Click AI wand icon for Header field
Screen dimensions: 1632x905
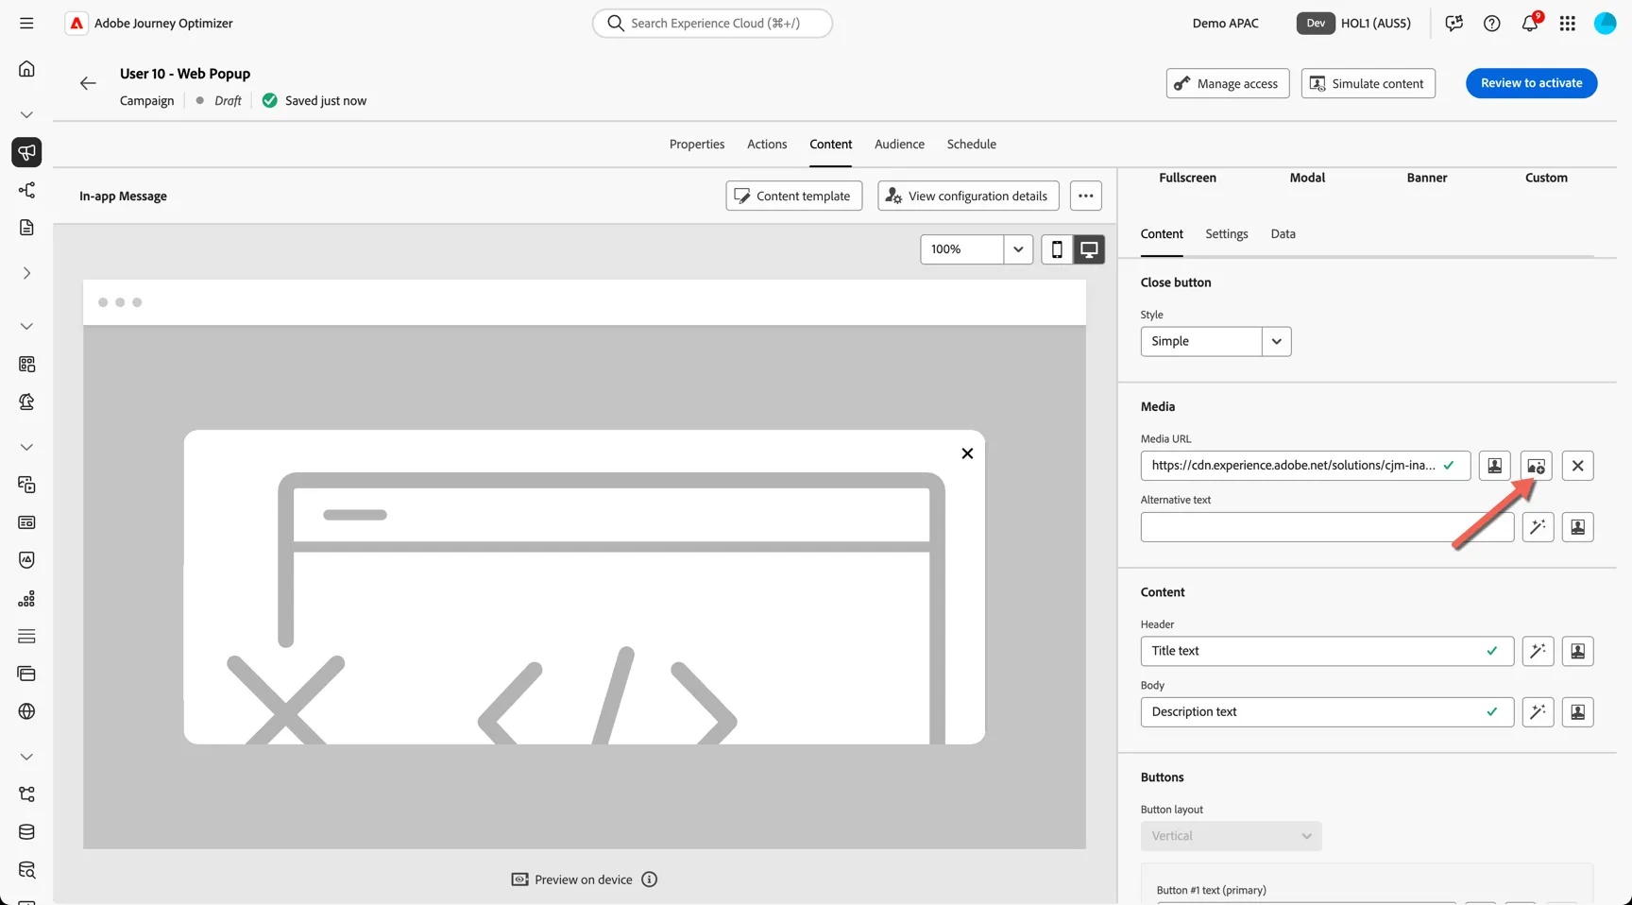pyautogui.click(x=1538, y=651)
